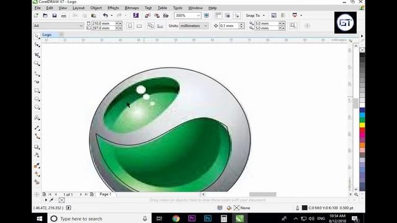397x223 pixels.
Task: Select the Text tool
Action: 37,118
